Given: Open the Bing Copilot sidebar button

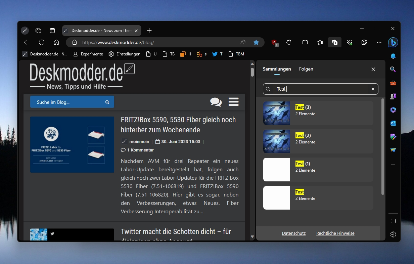Looking at the screenshot, I should 393,42.
